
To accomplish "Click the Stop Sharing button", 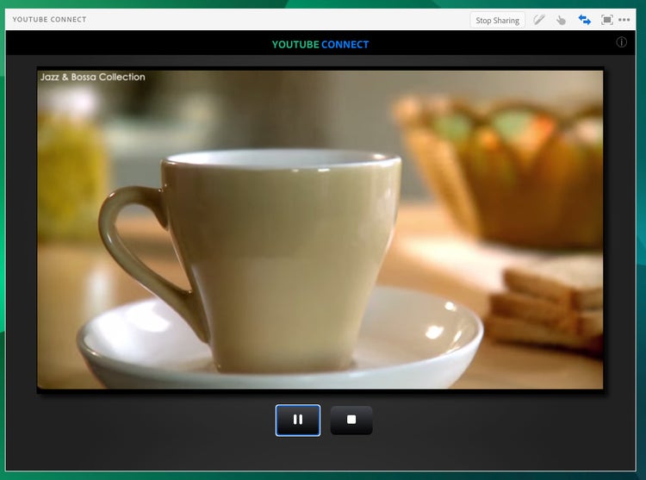I will point(497,20).
